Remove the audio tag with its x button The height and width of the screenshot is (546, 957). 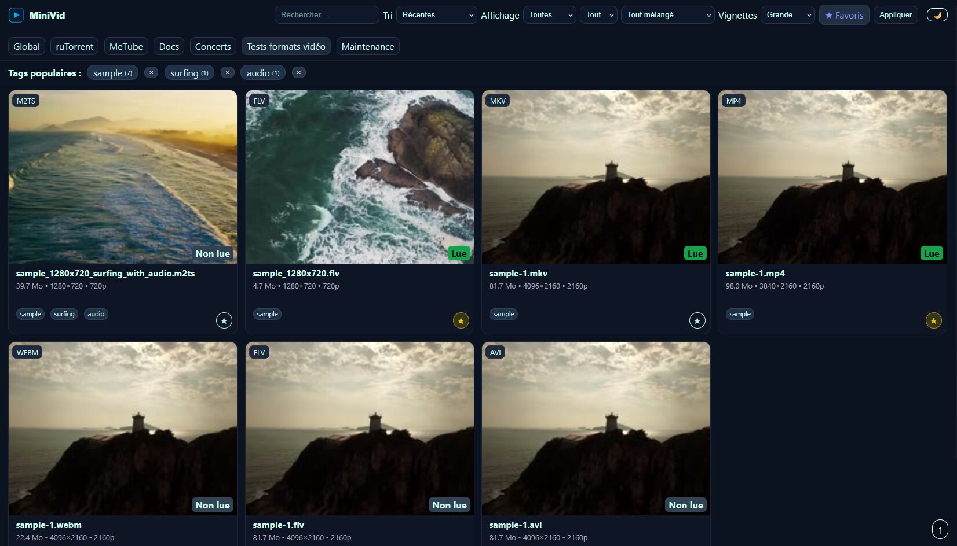tap(299, 73)
